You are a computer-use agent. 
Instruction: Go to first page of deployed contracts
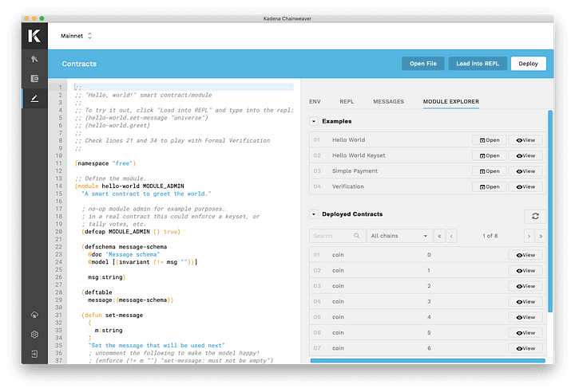click(x=439, y=236)
